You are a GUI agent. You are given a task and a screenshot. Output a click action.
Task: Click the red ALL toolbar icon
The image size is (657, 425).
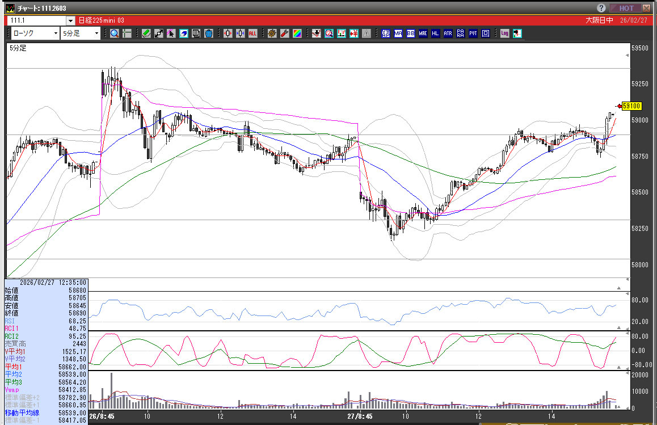click(252, 33)
